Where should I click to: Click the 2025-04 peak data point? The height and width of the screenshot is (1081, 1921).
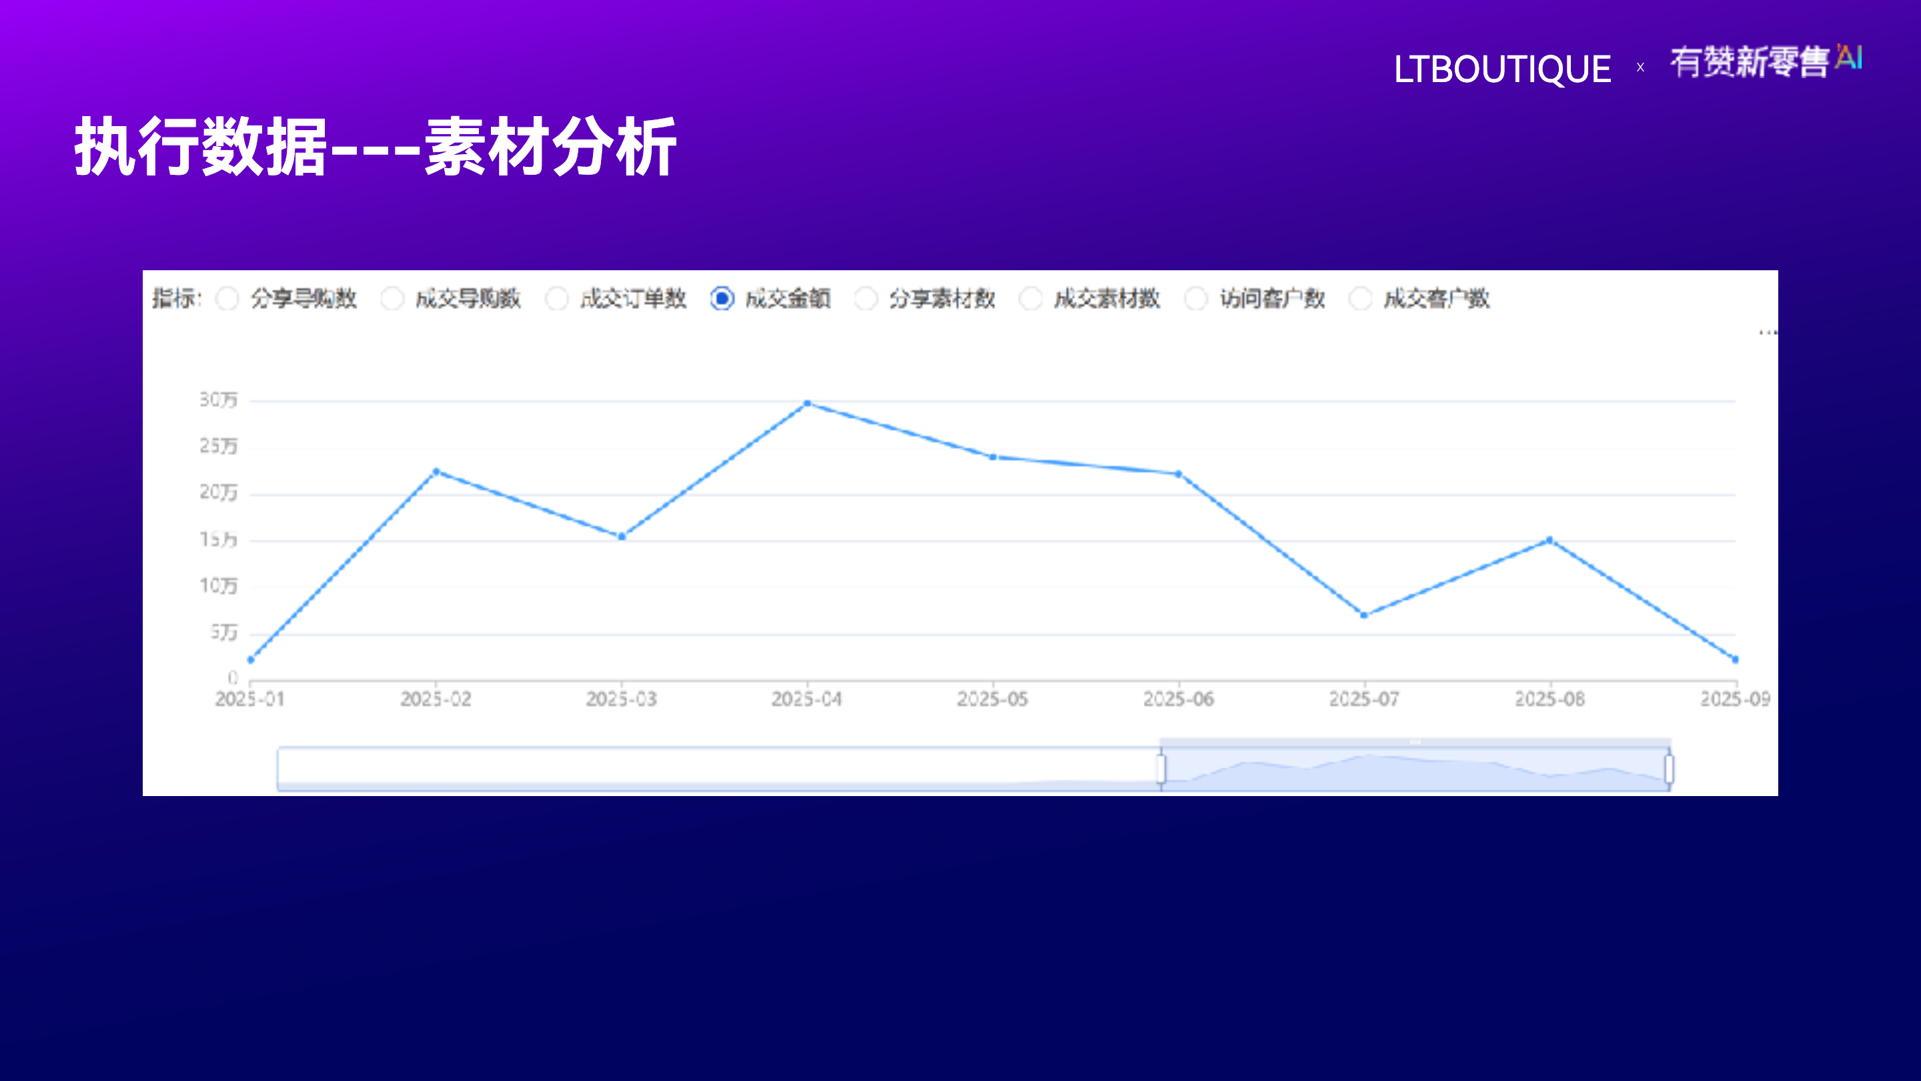[x=807, y=404]
